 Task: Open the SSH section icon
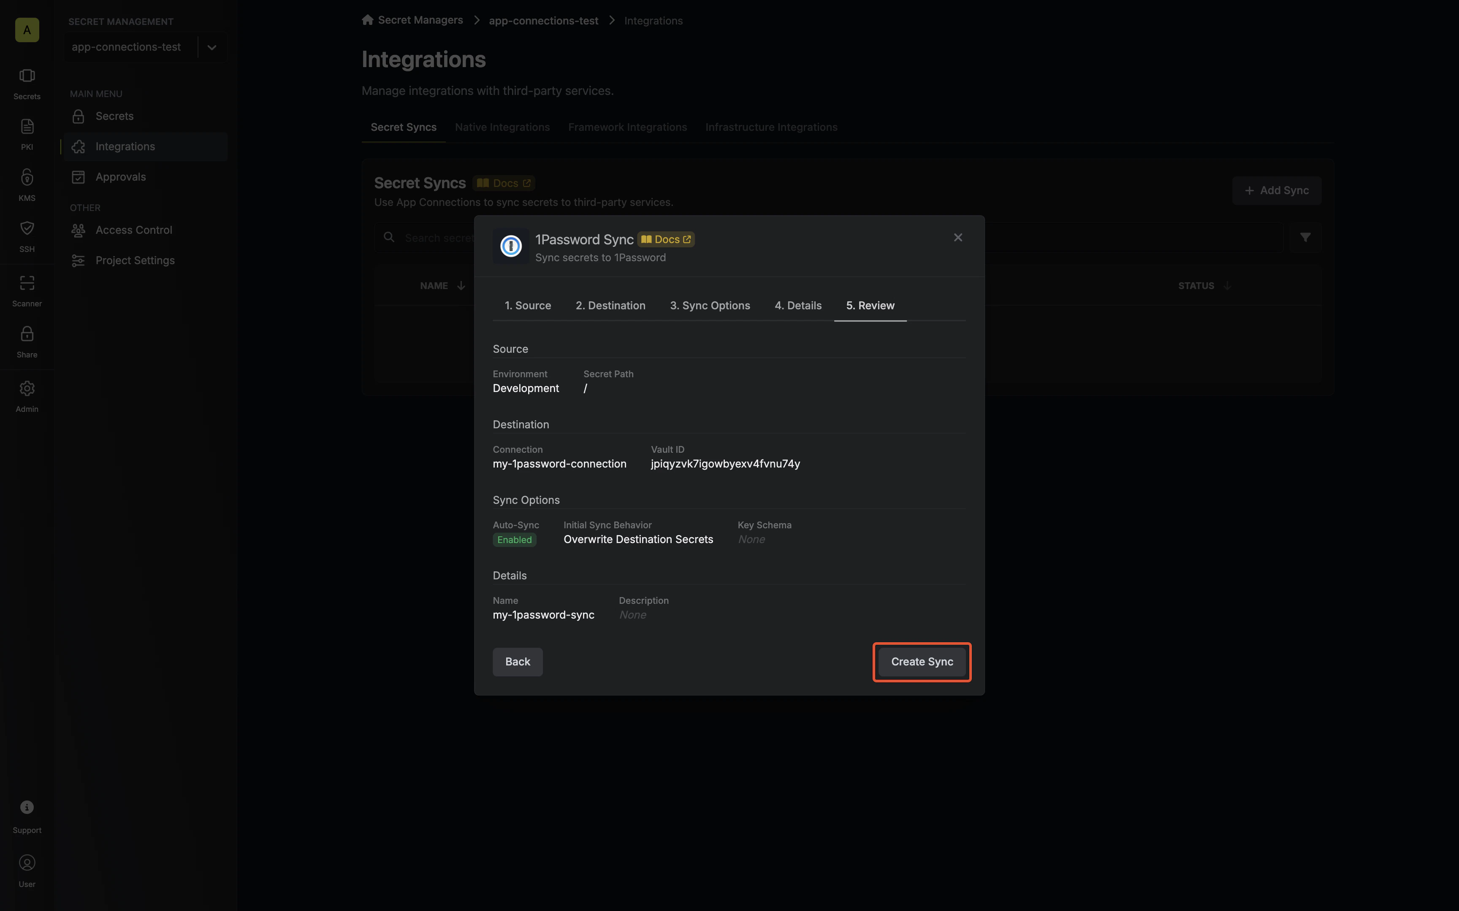(x=27, y=228)
